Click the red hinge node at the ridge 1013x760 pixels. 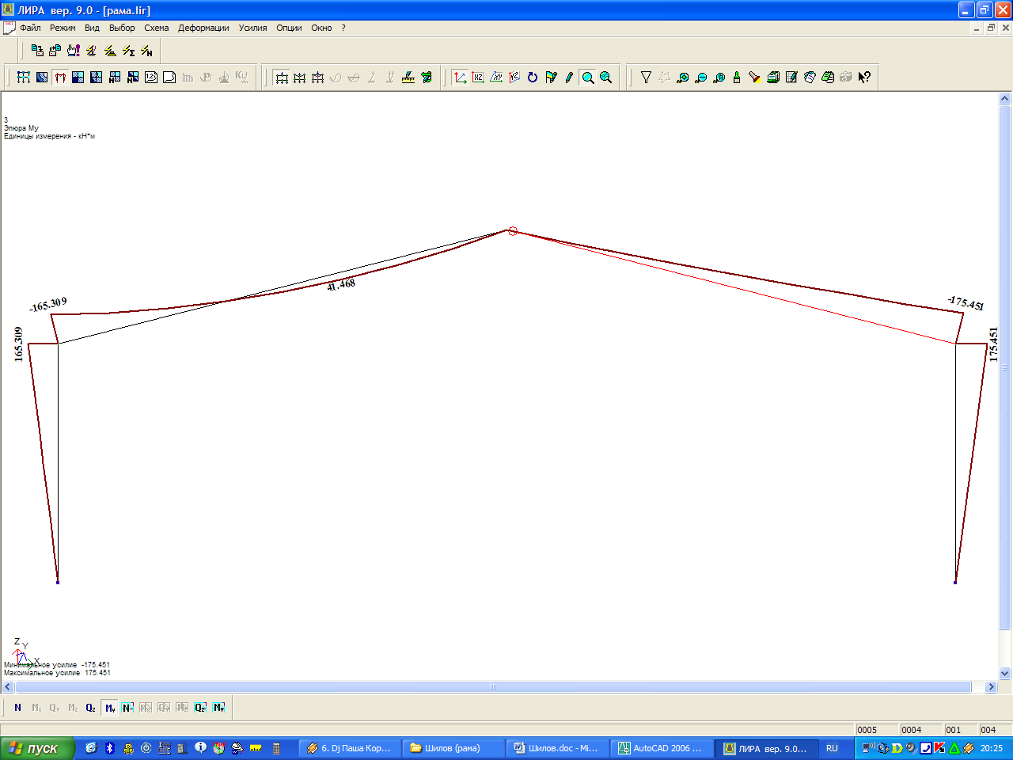coord(513,231)
